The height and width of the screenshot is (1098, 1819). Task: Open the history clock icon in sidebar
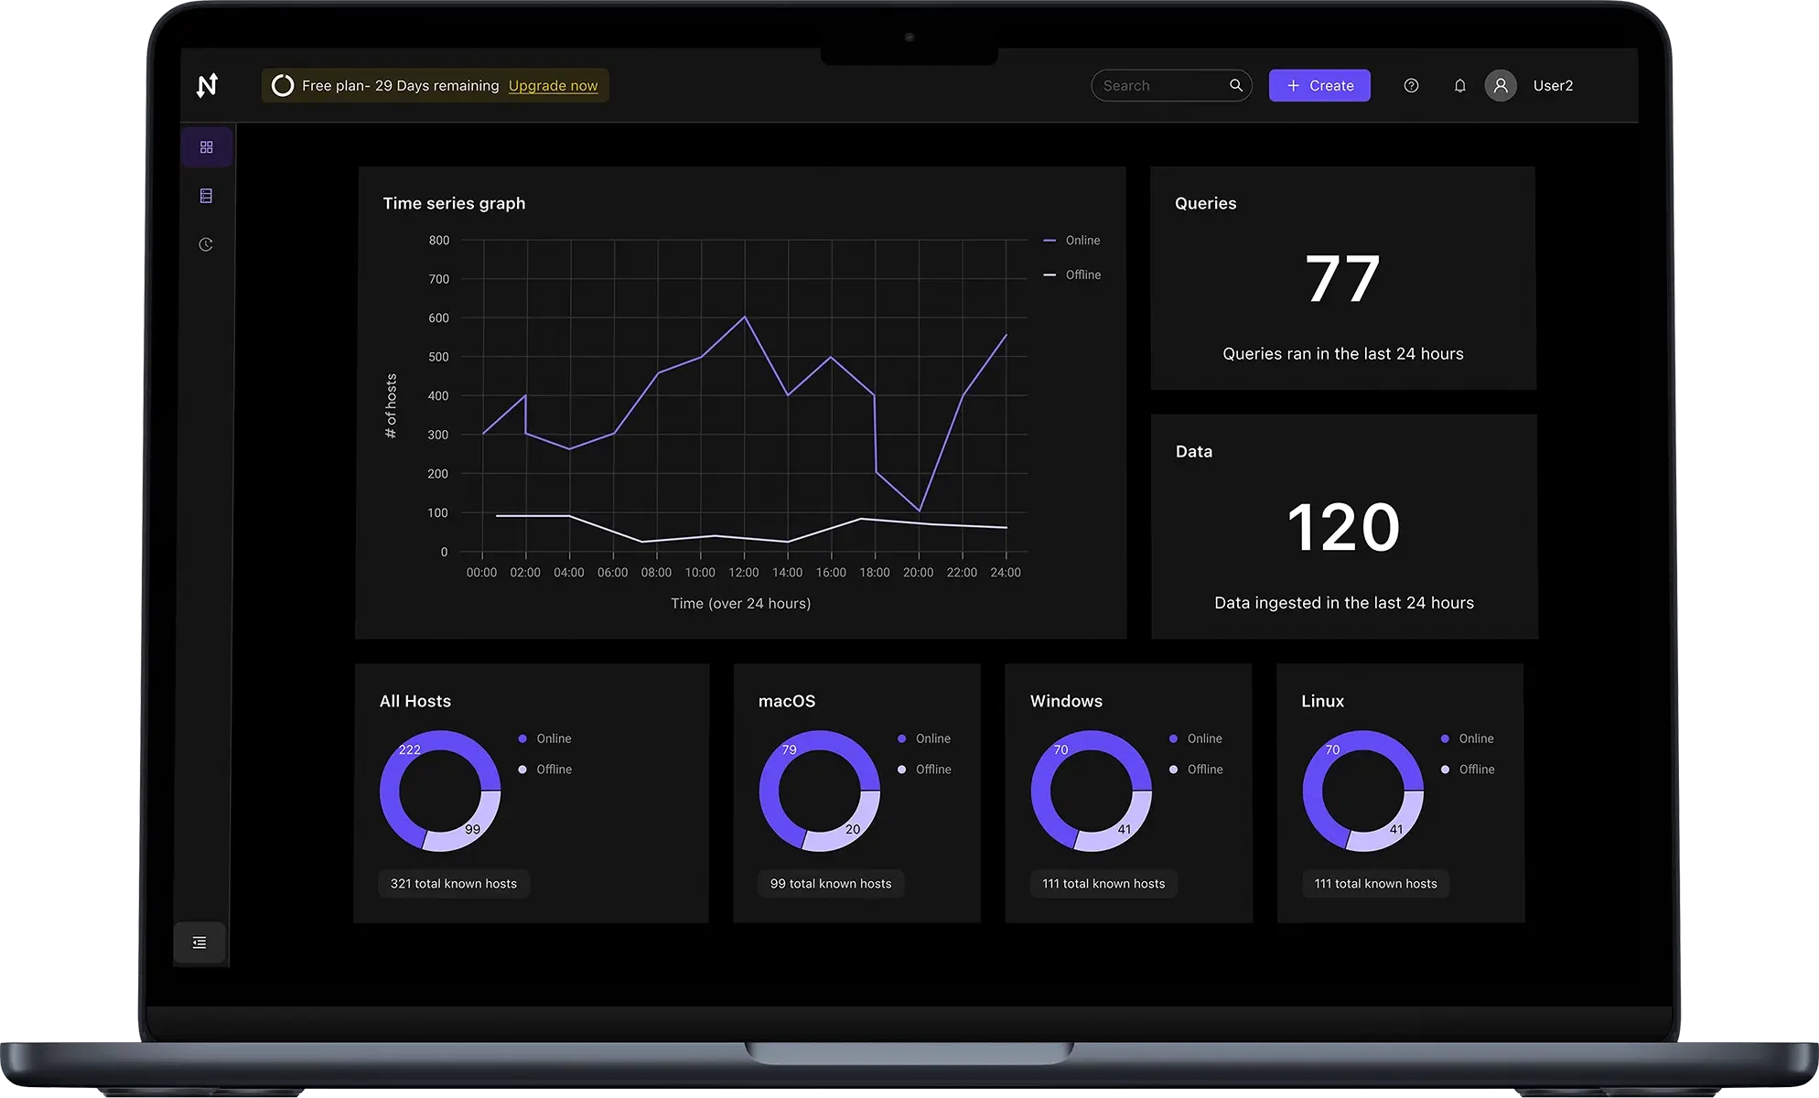pos(207,244)
